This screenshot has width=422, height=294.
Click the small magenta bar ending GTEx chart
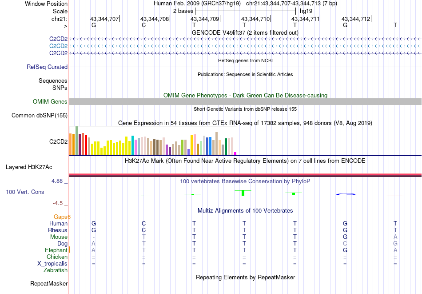click(235, 153)
